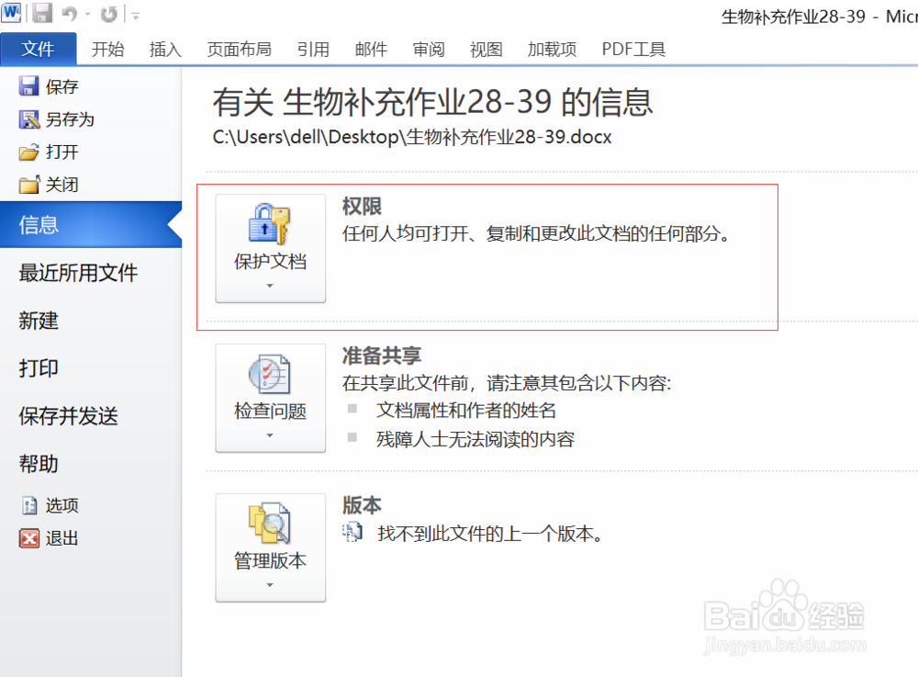Click the Check for Issues (检查问题) icon
Image resolution: width=918 pixels, height=677 pixels.
[270, 375]
